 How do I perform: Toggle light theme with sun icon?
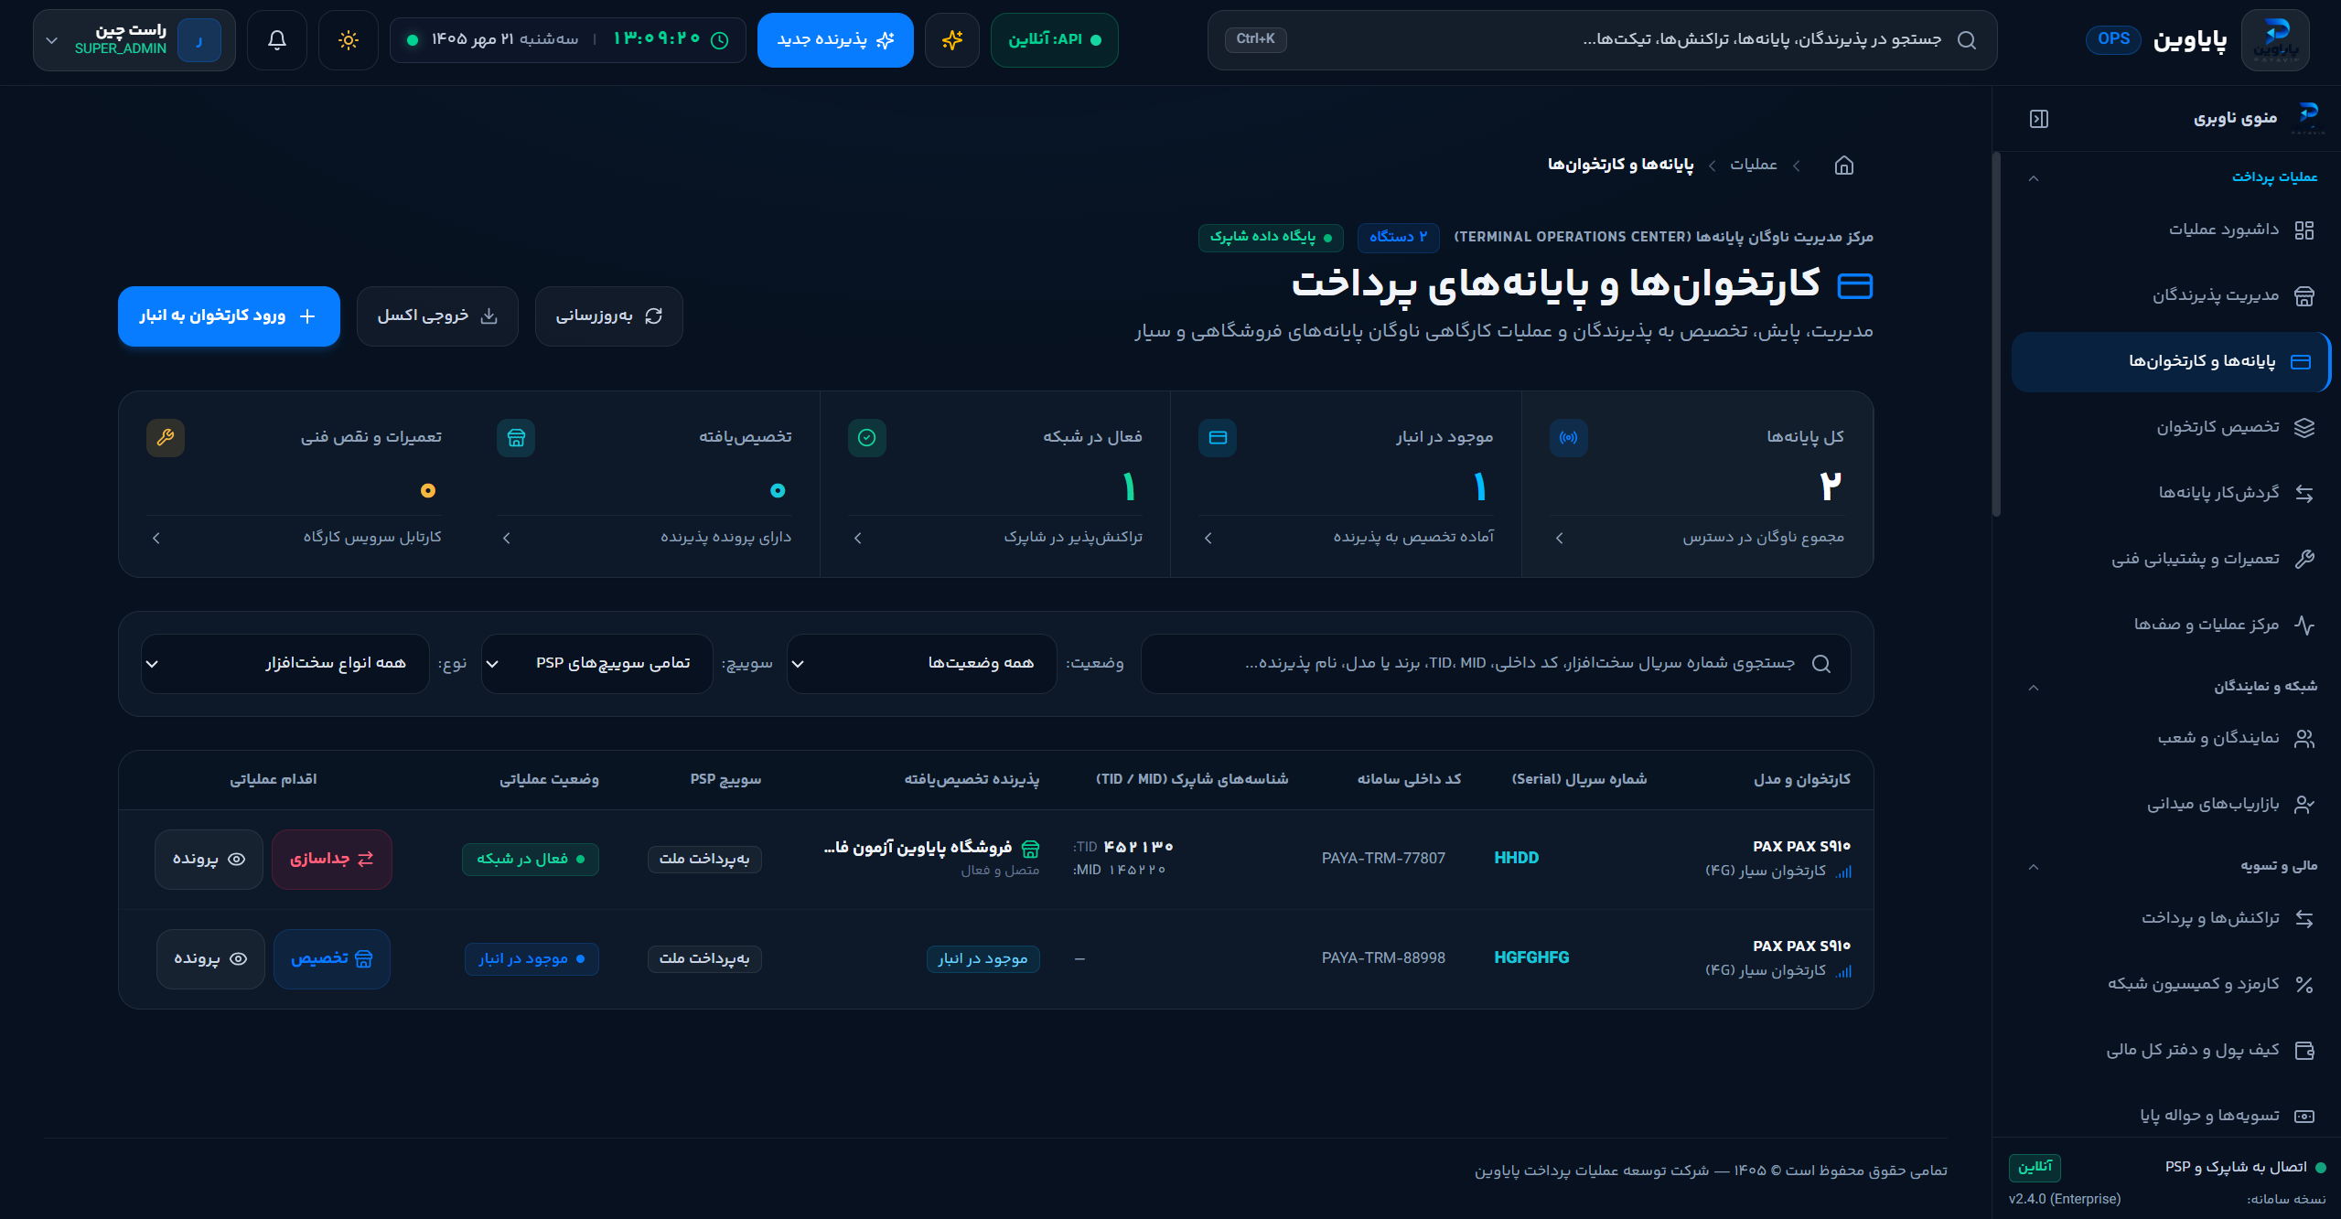pos(349,39)
